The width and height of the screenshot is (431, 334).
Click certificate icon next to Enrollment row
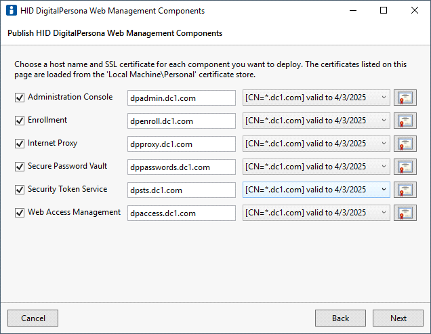[x=405, y=121]
